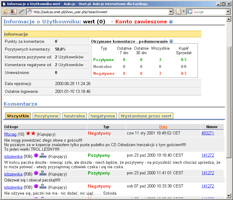Click the vertical scrollbar thumb
Screen dimensions: 233x200
229,102
